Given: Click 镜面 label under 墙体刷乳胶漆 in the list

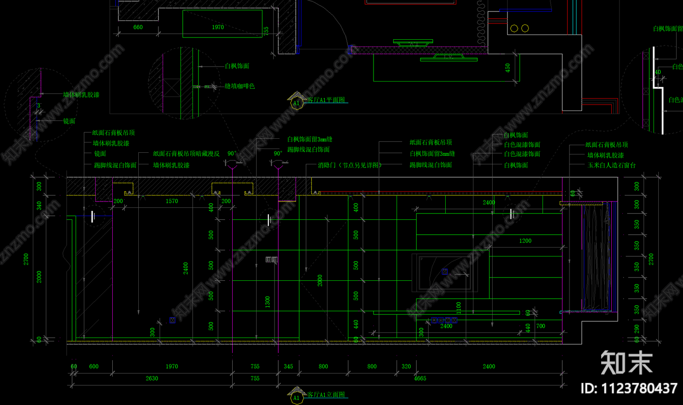Looking at the screenshot, I should 100,154.
